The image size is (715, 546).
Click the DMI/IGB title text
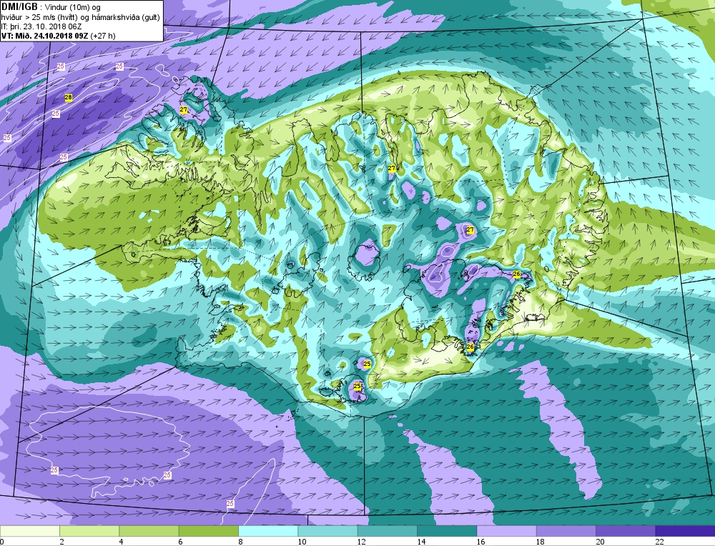[x=19, y=7]
